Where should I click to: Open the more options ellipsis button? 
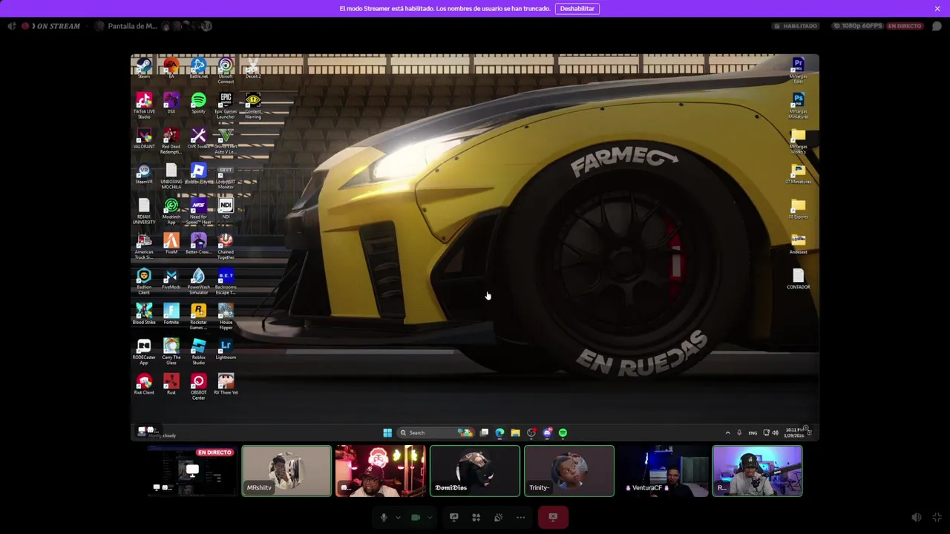coord(521,517)
